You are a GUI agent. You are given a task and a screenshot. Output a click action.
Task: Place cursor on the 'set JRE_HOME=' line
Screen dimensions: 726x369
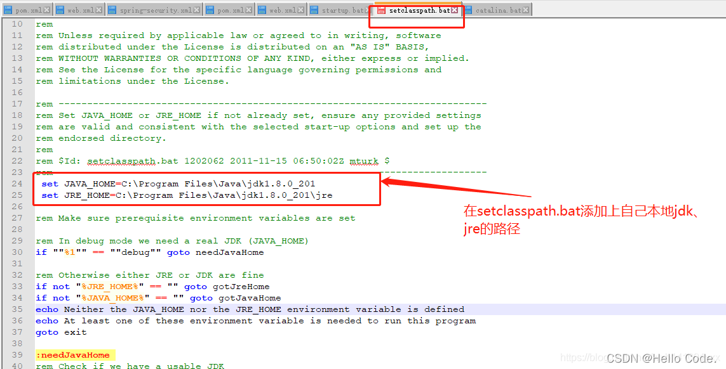(x=187, y=195)
